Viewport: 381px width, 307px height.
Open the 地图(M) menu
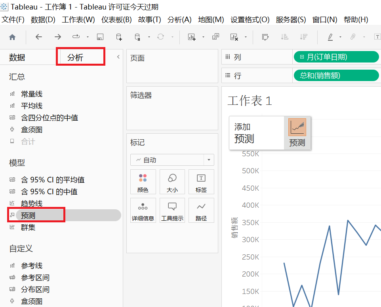pos(211,19)
